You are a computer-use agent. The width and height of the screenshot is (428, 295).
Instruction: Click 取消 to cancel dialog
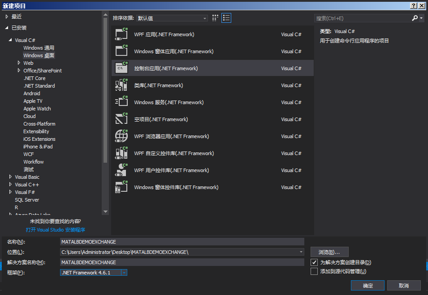(x=404, y=286)
